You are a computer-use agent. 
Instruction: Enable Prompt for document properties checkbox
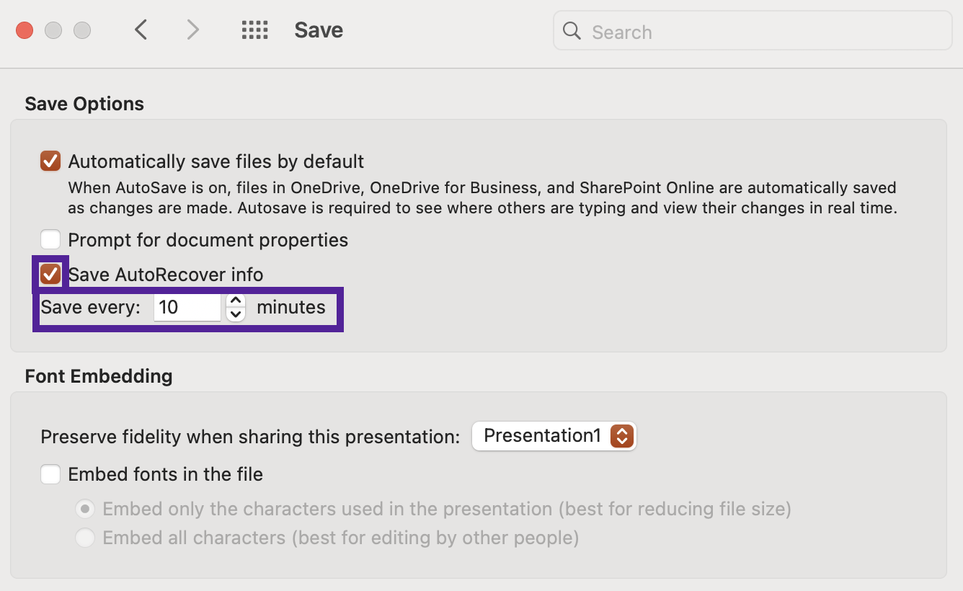[50, 239]
